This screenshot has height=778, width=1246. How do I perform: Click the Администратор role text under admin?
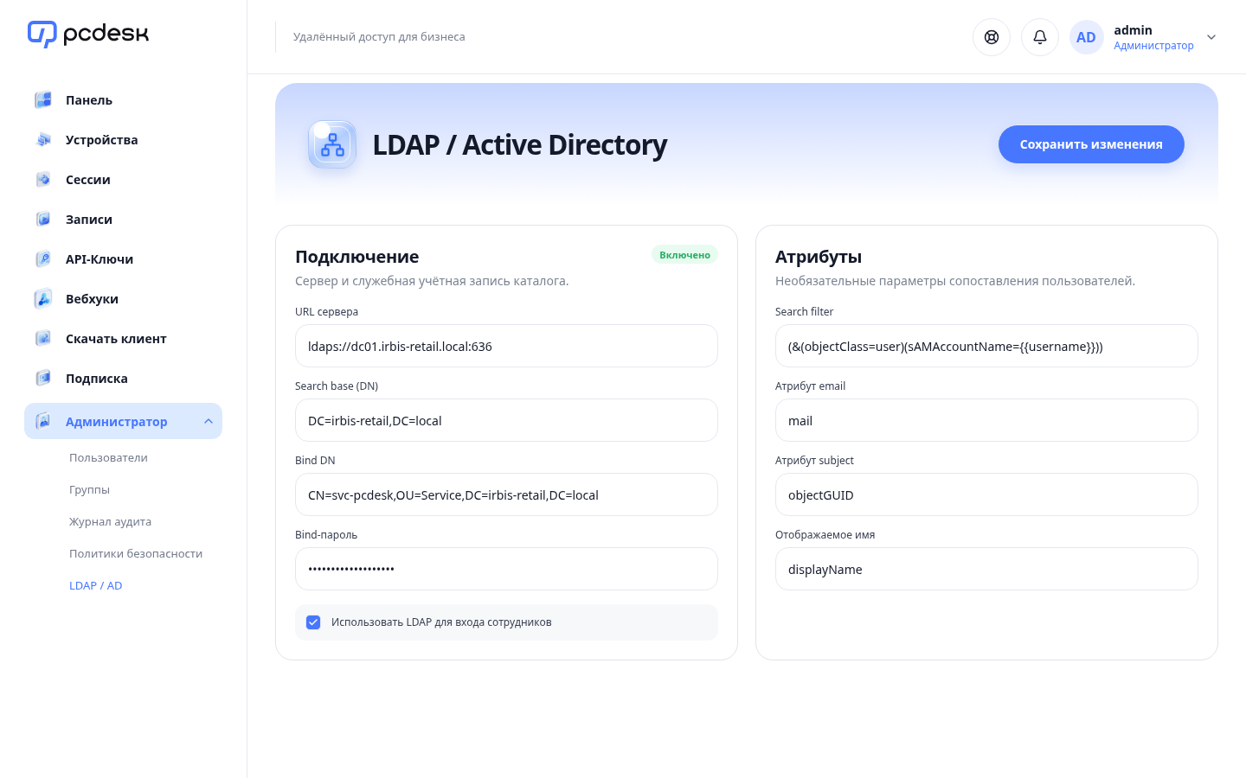point(1153,46)
